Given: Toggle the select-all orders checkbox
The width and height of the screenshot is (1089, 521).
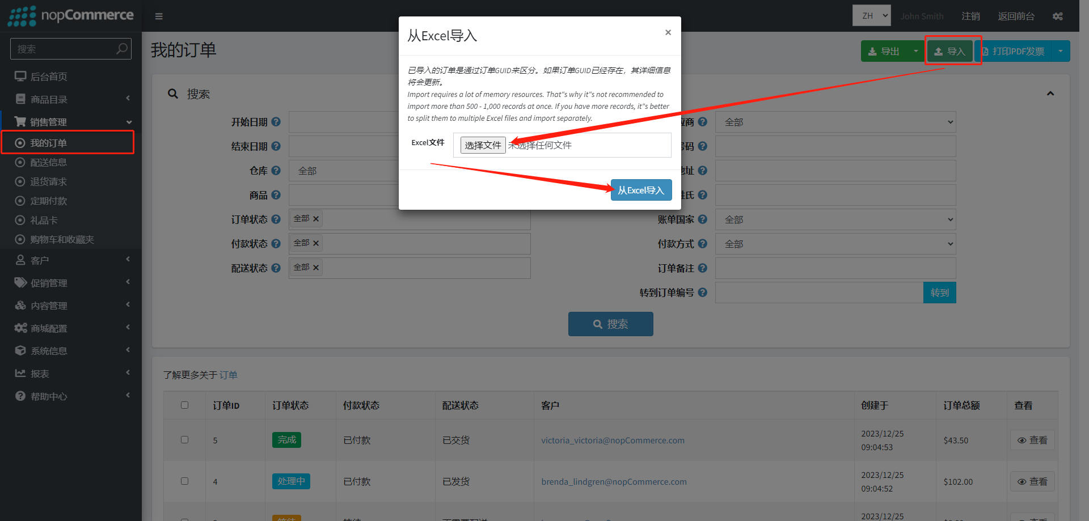Looking at the screenshot, I should point(184,405).
